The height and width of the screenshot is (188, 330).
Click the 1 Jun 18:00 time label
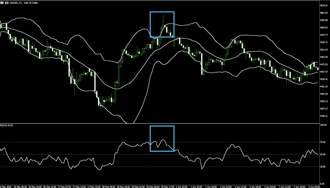(x=211, y=187)
